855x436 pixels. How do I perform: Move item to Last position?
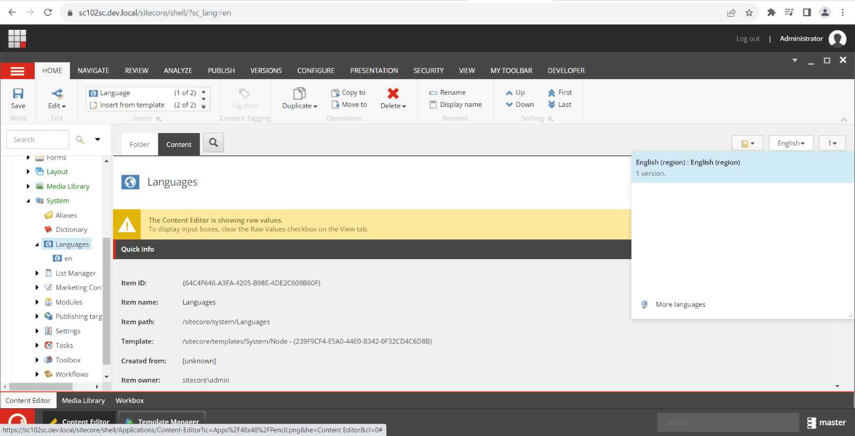pyautogui.click(x=559, y=105)
